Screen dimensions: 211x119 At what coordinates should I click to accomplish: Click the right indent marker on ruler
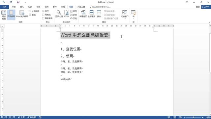pyautogui.click(x=153, y=27)
